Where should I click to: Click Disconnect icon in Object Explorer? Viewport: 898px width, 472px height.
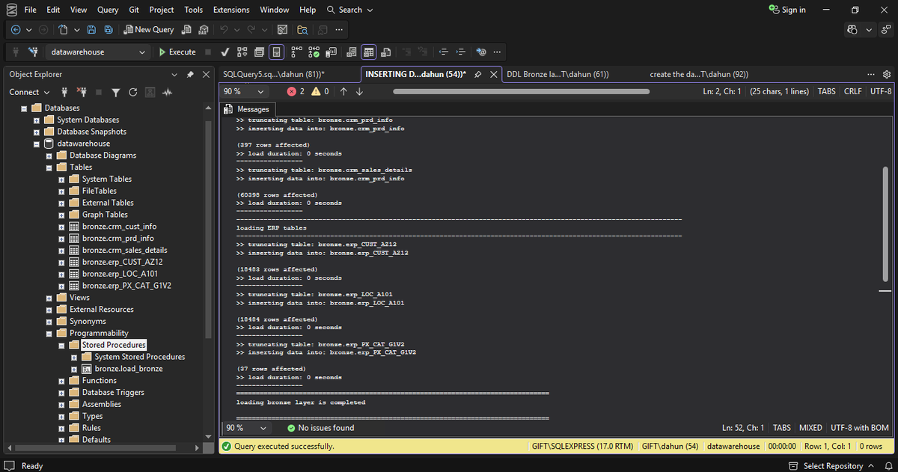82,92
